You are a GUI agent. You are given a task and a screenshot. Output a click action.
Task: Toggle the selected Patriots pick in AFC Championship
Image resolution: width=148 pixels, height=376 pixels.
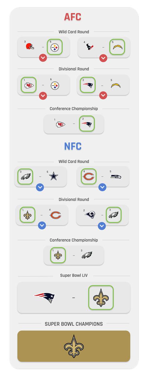(87, 124)
